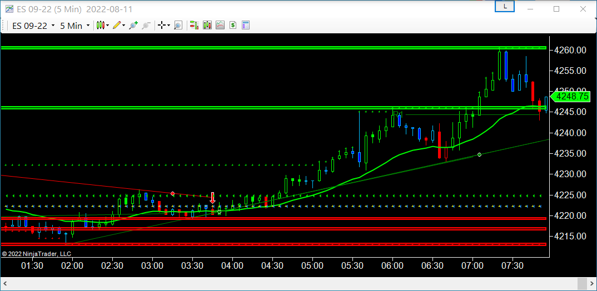Select the pencil drawing tools icon
597x291 pixels.
pyautogui.click(x=117, y=26)
